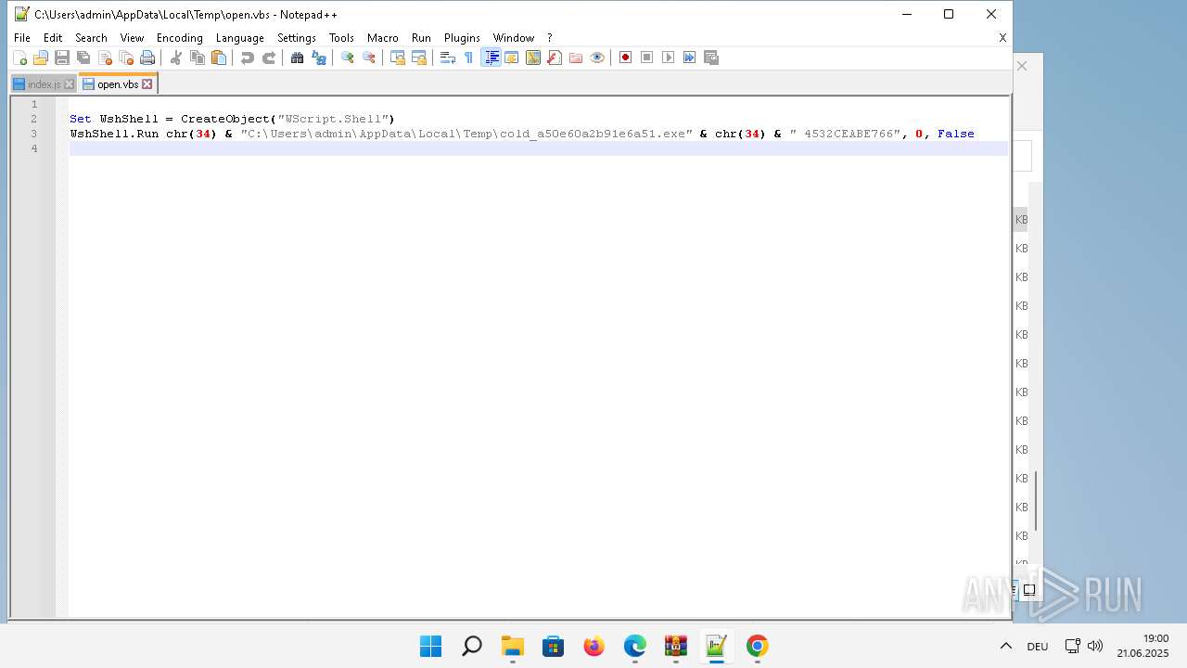The width and height of the screenshot is (1187, 668).
Task: Create a new file with the New icon
Action: coord(19,58)
